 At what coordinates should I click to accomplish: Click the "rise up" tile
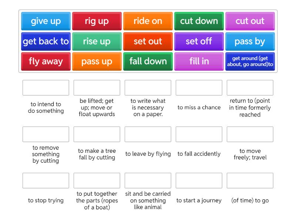[x=97, y=41]
